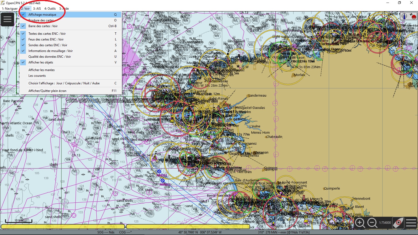
Task: Open the bottom-right canvas options menu
Action: (x=411, y=223)
